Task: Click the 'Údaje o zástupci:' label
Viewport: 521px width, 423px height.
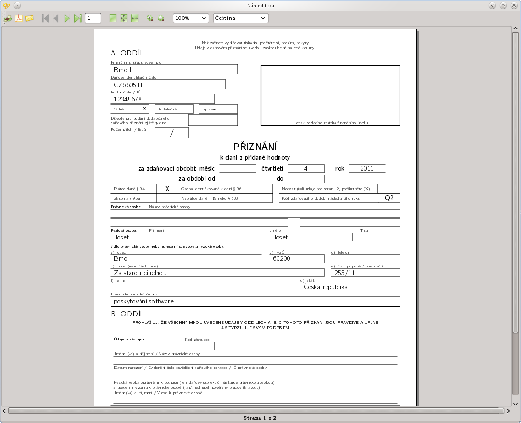Action: click(130, 340)
